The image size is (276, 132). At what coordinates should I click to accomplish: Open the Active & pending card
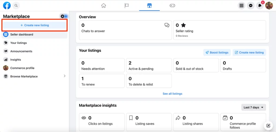[149, 65]
